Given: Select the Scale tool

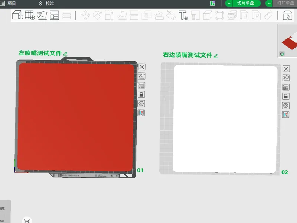Looking at the screenshot, I should click(110, 15).
